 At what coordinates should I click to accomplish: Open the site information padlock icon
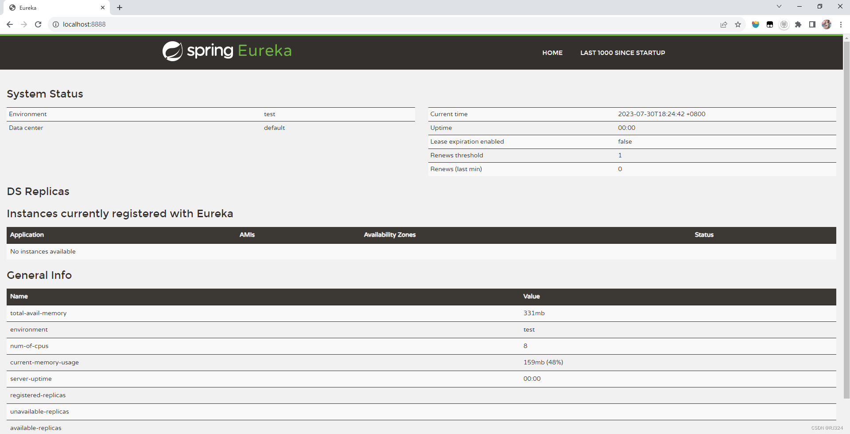click(56, 24)
